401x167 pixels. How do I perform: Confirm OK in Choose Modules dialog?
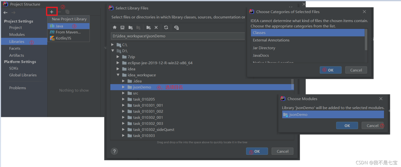[347, 126]
